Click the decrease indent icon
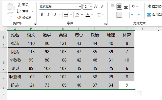This screenshot has height=100, width=162. (133, 15)
